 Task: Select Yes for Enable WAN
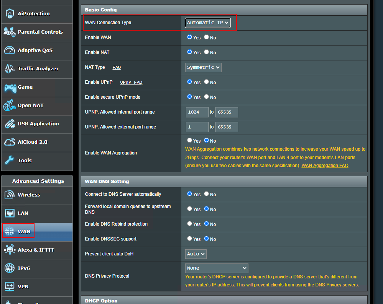(189, 37)
